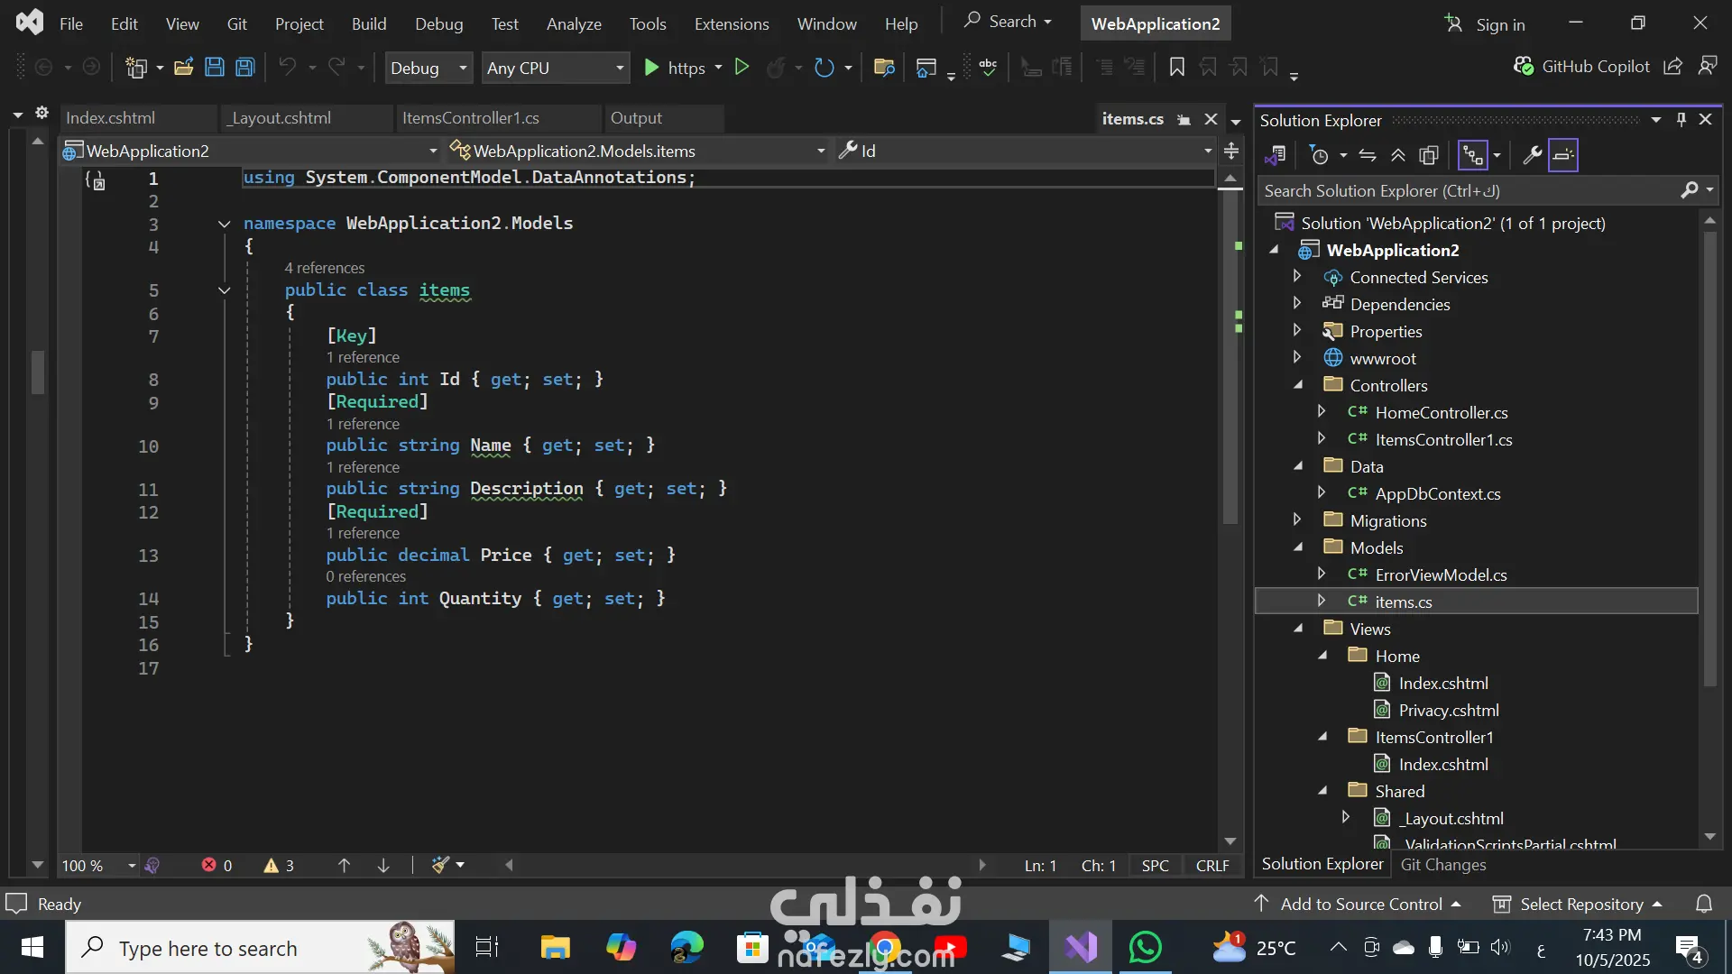Start without debugging using the hollow play icon
Viewport: 1732px width, 974px height.
click(x=742, y=68)
